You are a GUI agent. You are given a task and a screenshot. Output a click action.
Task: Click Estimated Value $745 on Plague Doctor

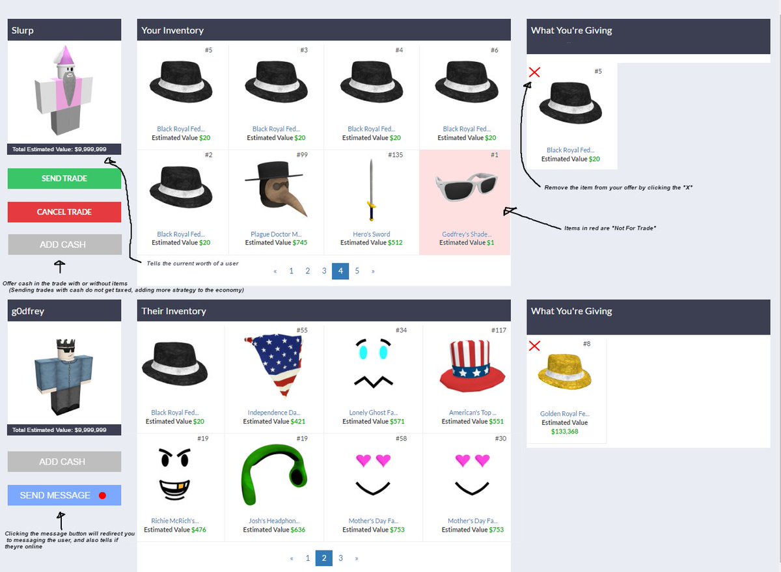point(276,243)
